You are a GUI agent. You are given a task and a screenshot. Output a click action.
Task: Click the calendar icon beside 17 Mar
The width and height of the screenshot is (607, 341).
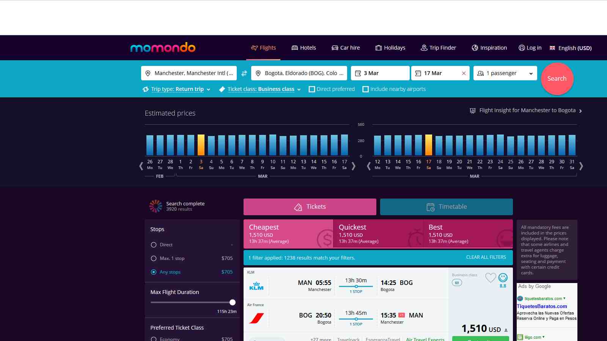(x=418, y=73)
